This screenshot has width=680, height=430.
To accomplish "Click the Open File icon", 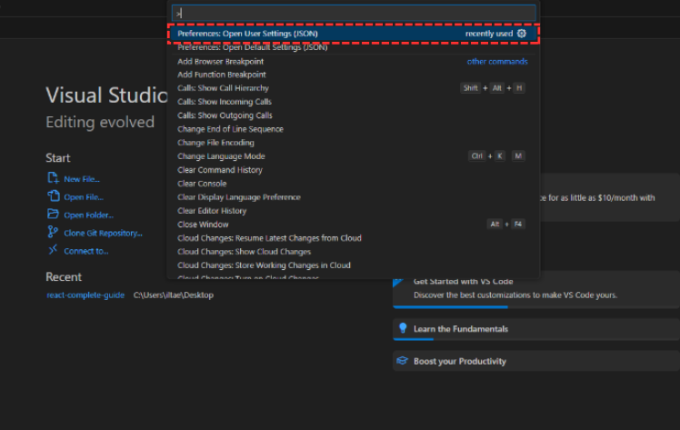I will pos(53,196).
